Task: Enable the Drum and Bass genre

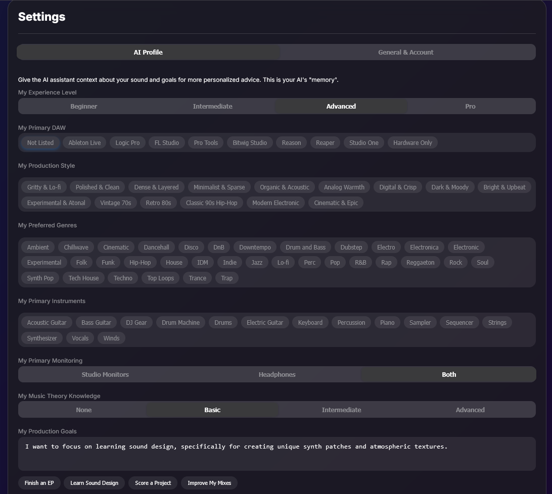Action: (x=305, y=247)
